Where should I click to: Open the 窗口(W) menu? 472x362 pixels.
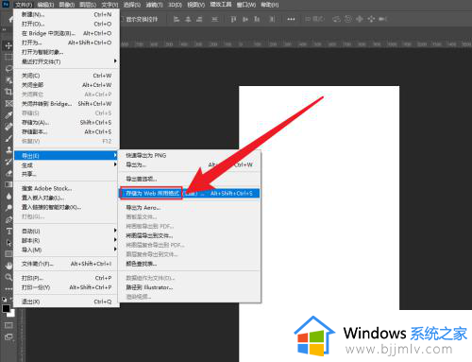click(246, 5)
